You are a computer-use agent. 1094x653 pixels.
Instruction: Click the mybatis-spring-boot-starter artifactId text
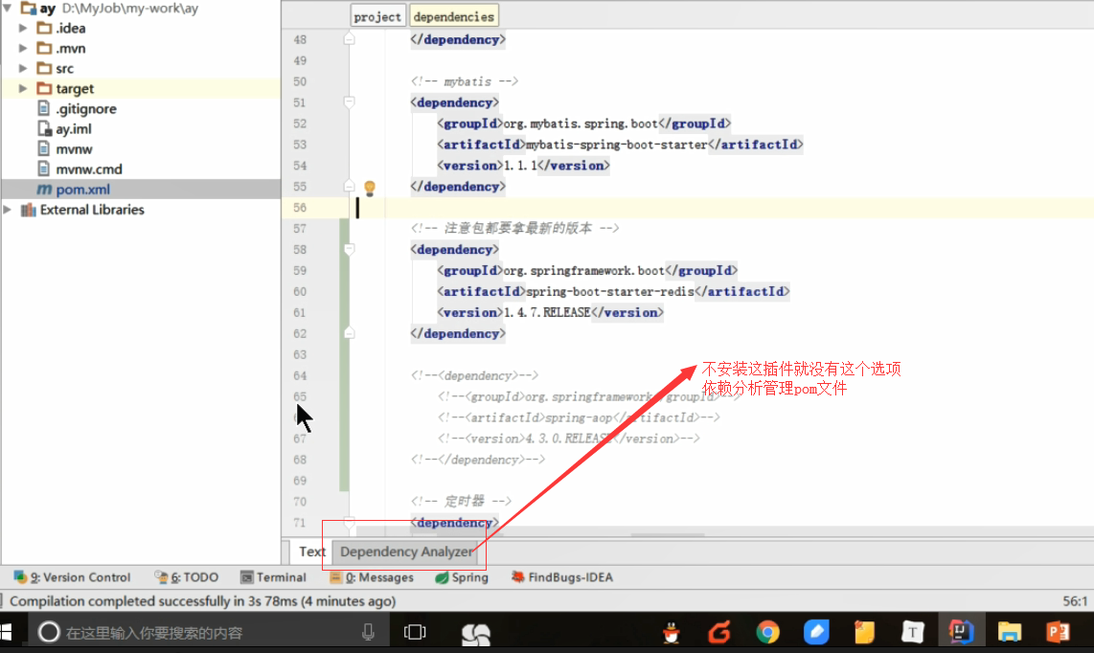[x=616, y=145]
